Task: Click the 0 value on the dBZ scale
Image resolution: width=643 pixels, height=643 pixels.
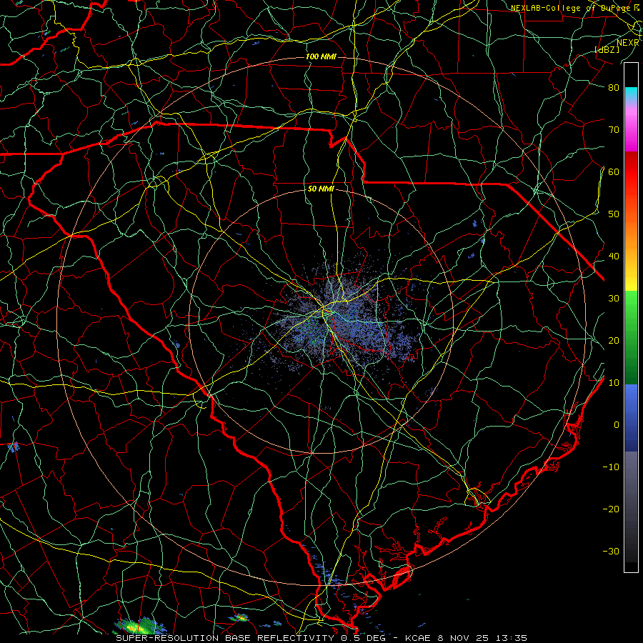Action: (x=617, y=425)
